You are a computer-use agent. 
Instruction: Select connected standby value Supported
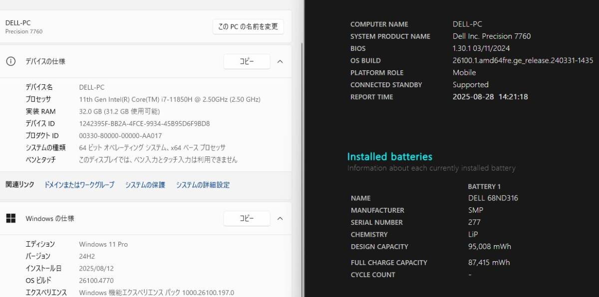(x=471, y=85)
